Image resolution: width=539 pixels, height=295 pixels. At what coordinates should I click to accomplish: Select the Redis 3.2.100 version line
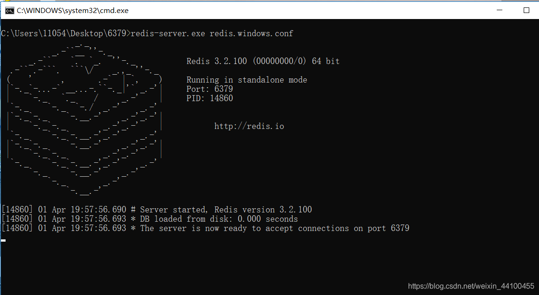[x=263, y=61]
